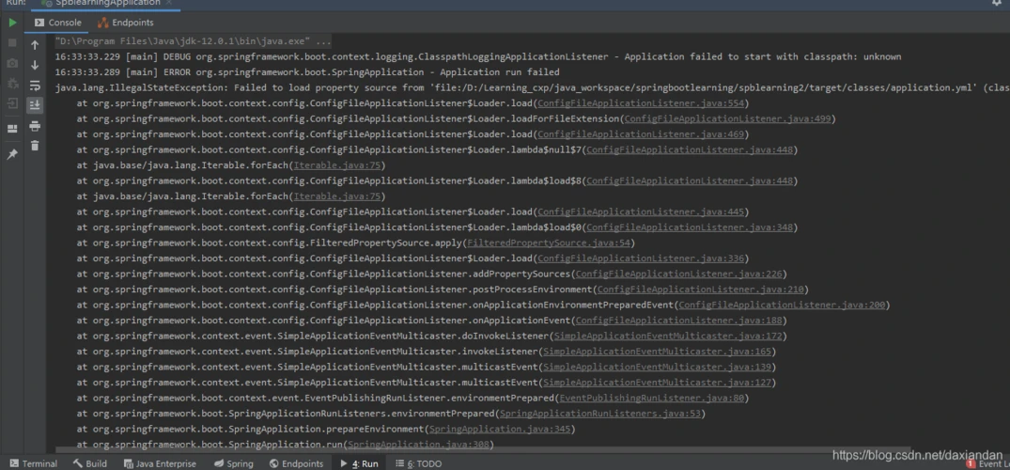
Task: Open ConfigFileApplicationListener.java:448 link on lambda$null$7 line
Action: click(690, 150)
